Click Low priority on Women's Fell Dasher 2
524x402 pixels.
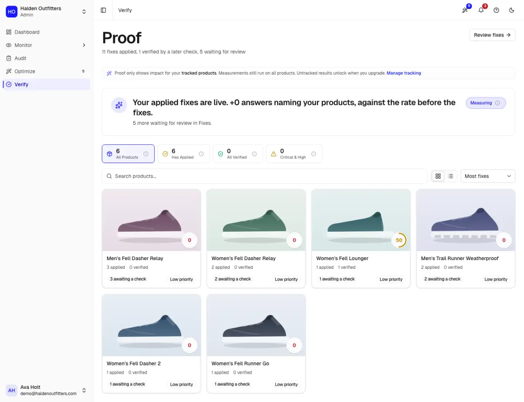click(x=181, y=385)
